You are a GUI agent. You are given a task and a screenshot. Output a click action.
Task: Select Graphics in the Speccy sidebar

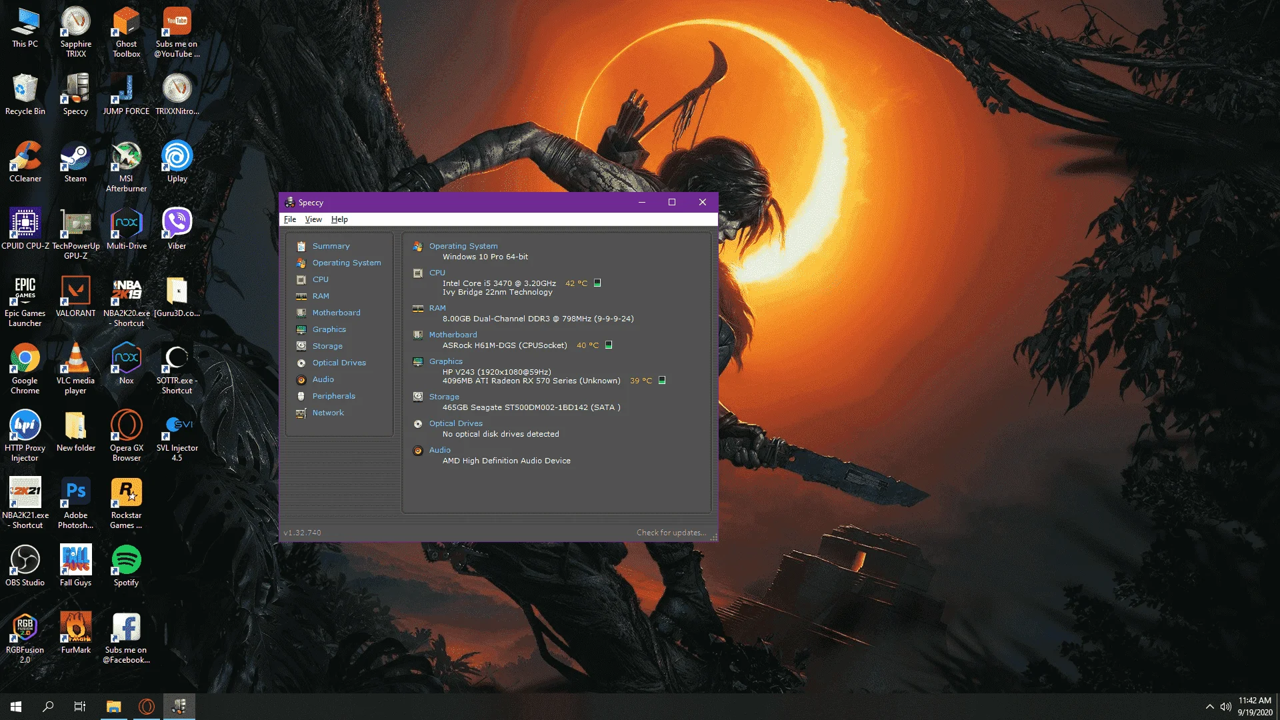329,329
